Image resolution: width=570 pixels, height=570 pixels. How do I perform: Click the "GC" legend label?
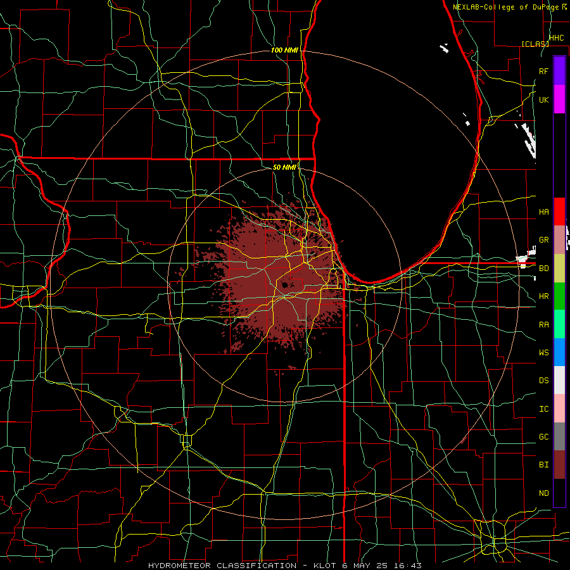pyautogui.click(x=543, y=437)
